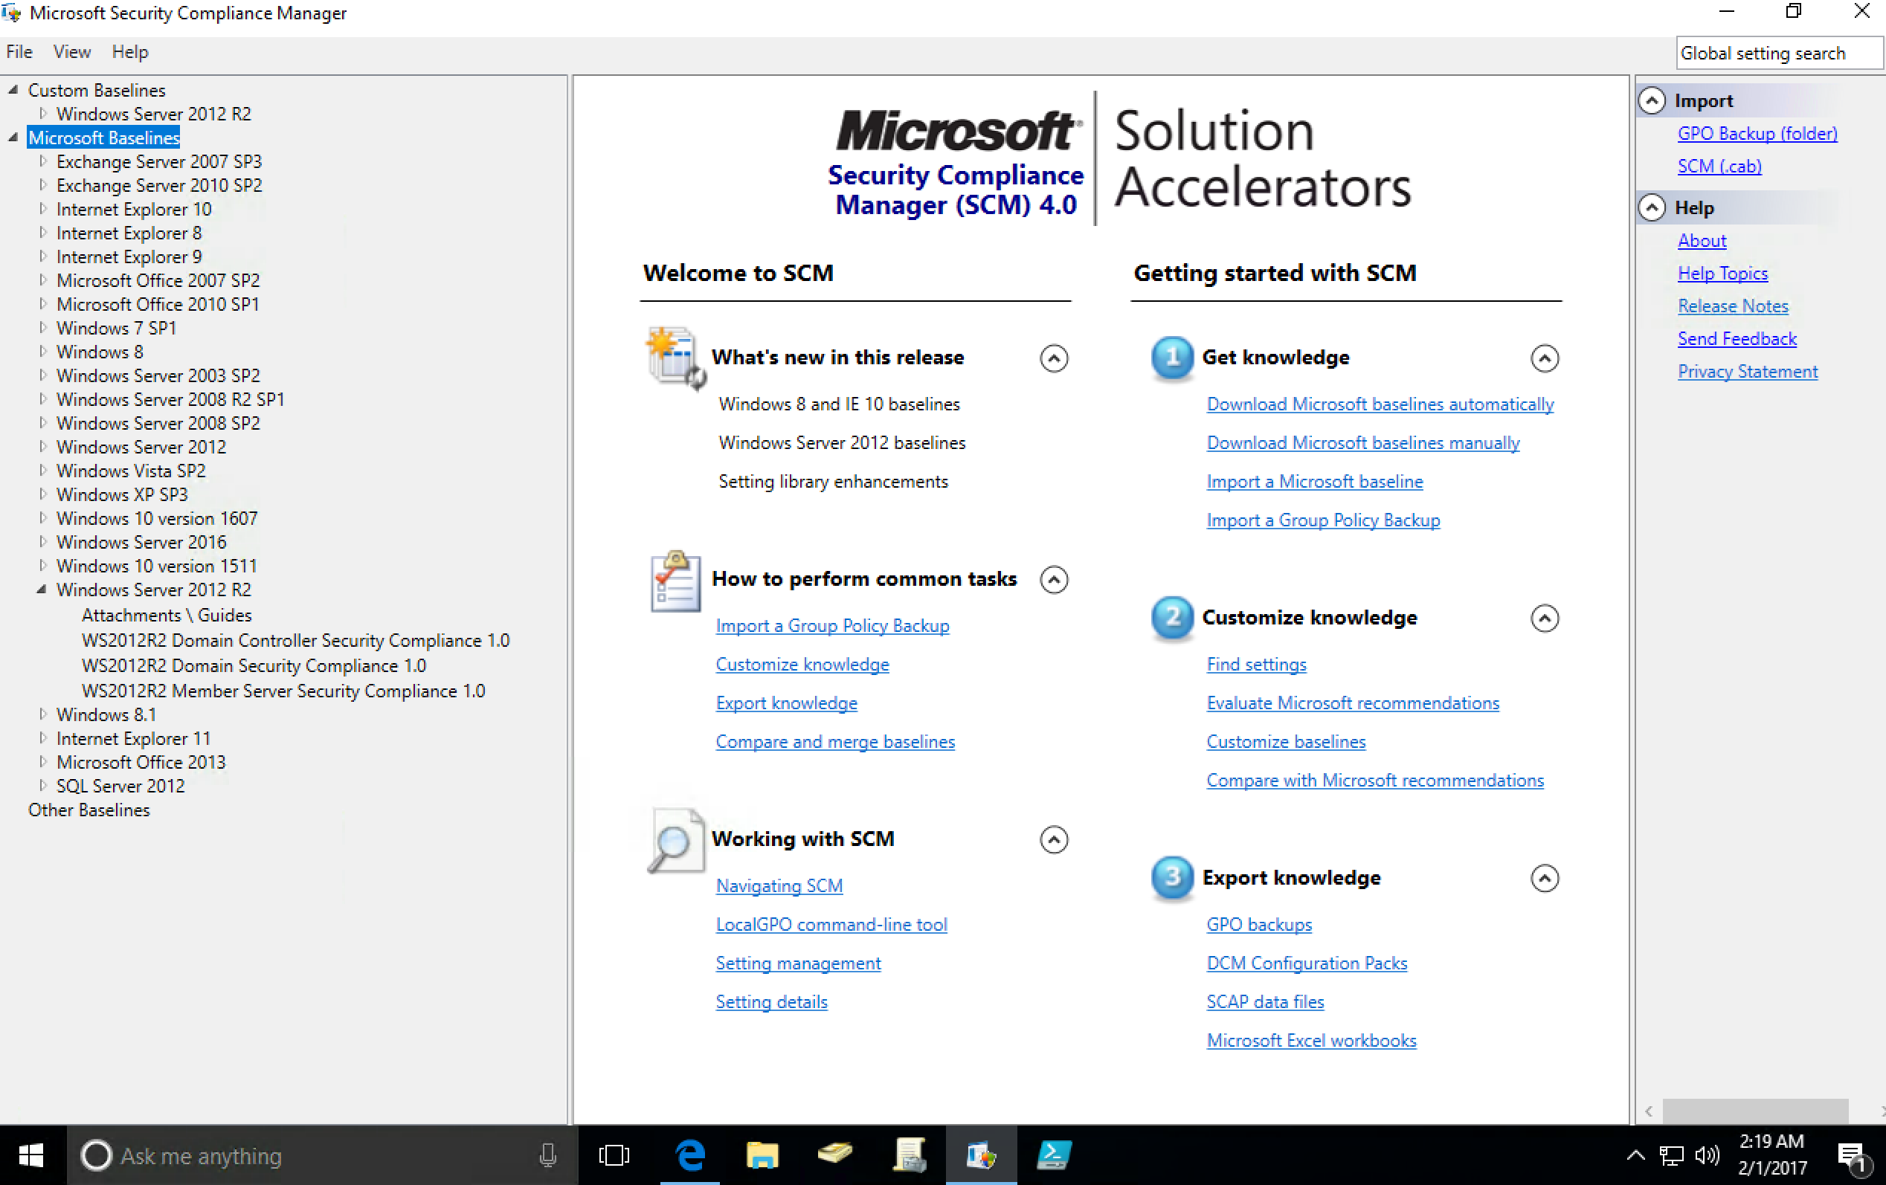This screenshot has width=1886, height=1185.
Task: Click the Security Compliance Manager taskbar icon
Action: (x=982, y=1155)
